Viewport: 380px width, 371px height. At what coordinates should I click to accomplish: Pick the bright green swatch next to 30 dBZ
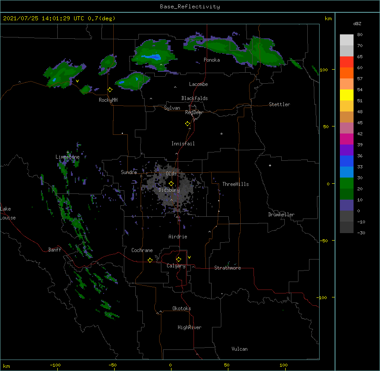pyautogui.click(x=346, y=183)
